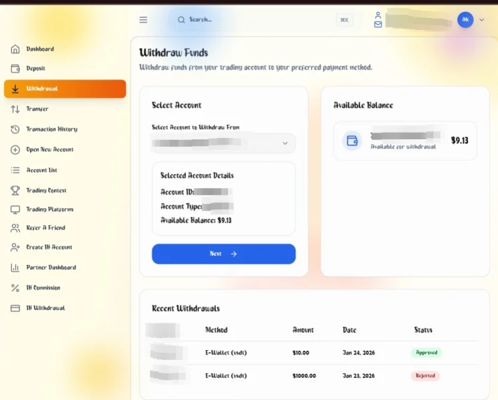Click the Date column header
Screen dimensions: 498x400
[349, 330]
